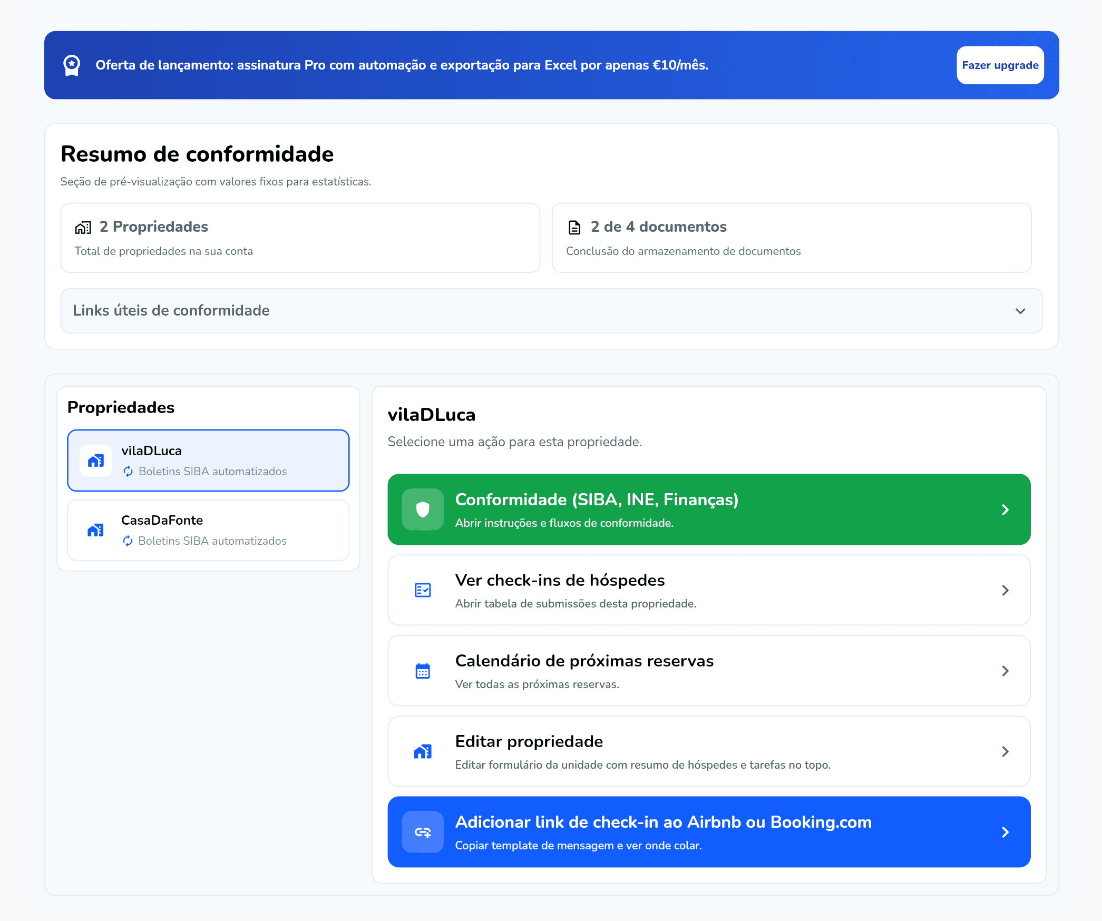
Task: Select vilaDLuca in properties list
Action: click(208, 460)
